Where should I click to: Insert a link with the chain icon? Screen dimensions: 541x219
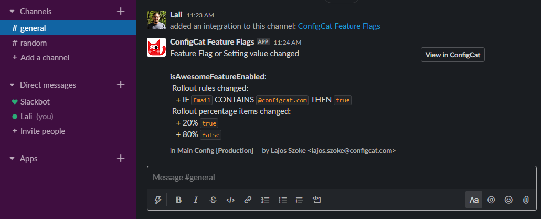(248, 200)
